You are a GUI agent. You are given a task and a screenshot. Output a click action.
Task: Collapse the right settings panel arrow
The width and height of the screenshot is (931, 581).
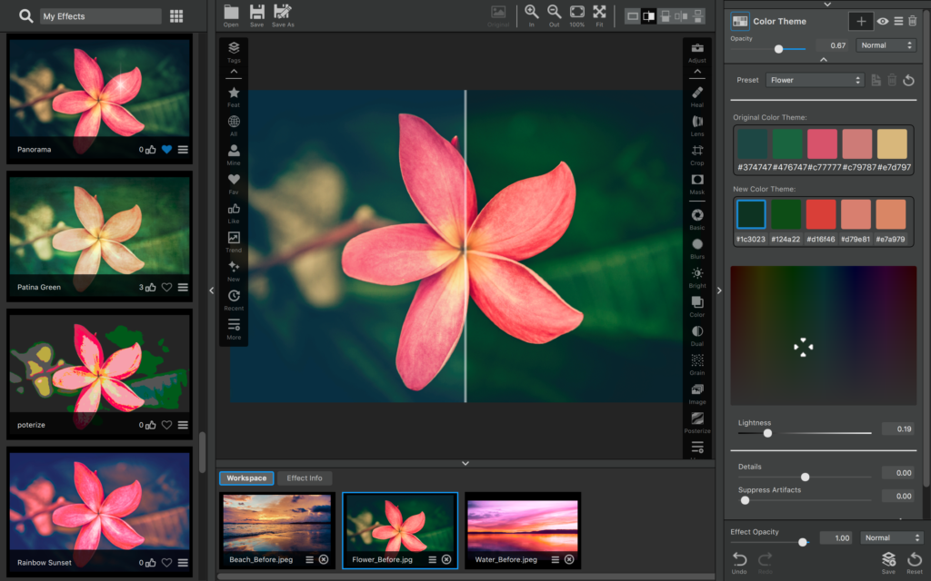coord(719,290)
